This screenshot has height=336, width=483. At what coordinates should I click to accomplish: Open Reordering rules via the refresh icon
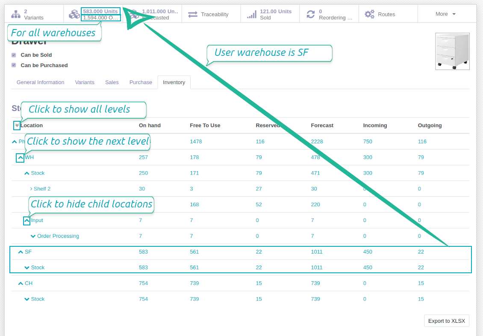click(x=311, y=14)
